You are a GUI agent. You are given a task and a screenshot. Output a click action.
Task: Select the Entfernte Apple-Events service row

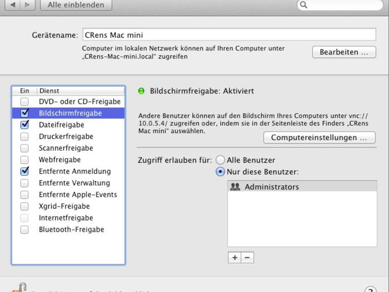pyautogui.click(x=68, y=194)
